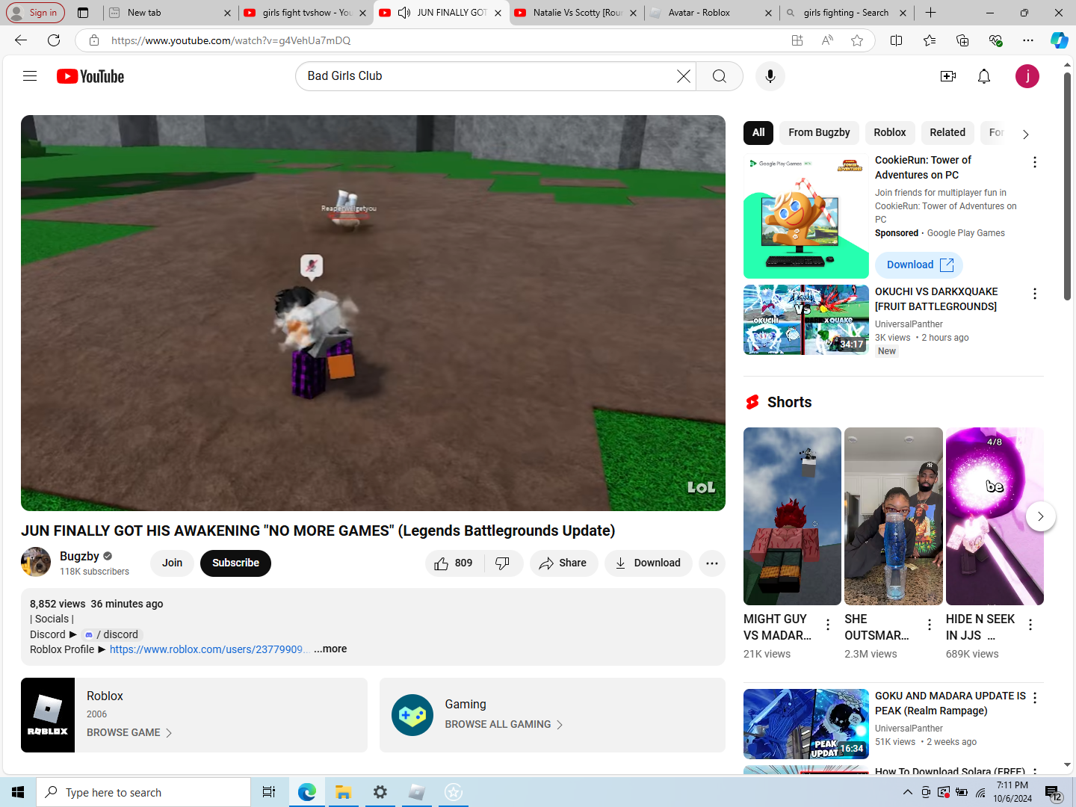The width and height of the screenshot is (1076, 807).
Task: Browse all gaming link
Action: (x=504, y=725)
